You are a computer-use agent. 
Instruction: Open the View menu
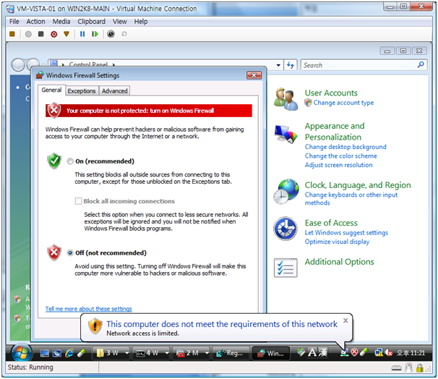[119, 22]
